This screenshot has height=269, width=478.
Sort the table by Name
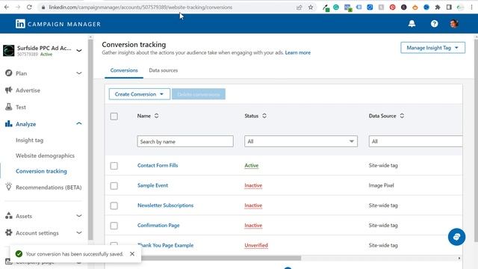[156, 116]
